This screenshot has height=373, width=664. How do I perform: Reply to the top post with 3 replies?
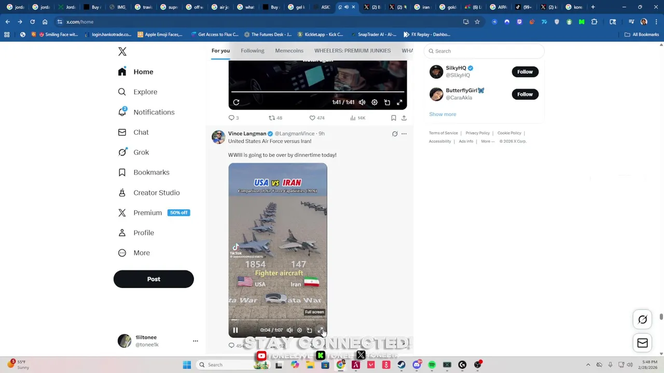(233, 118)
